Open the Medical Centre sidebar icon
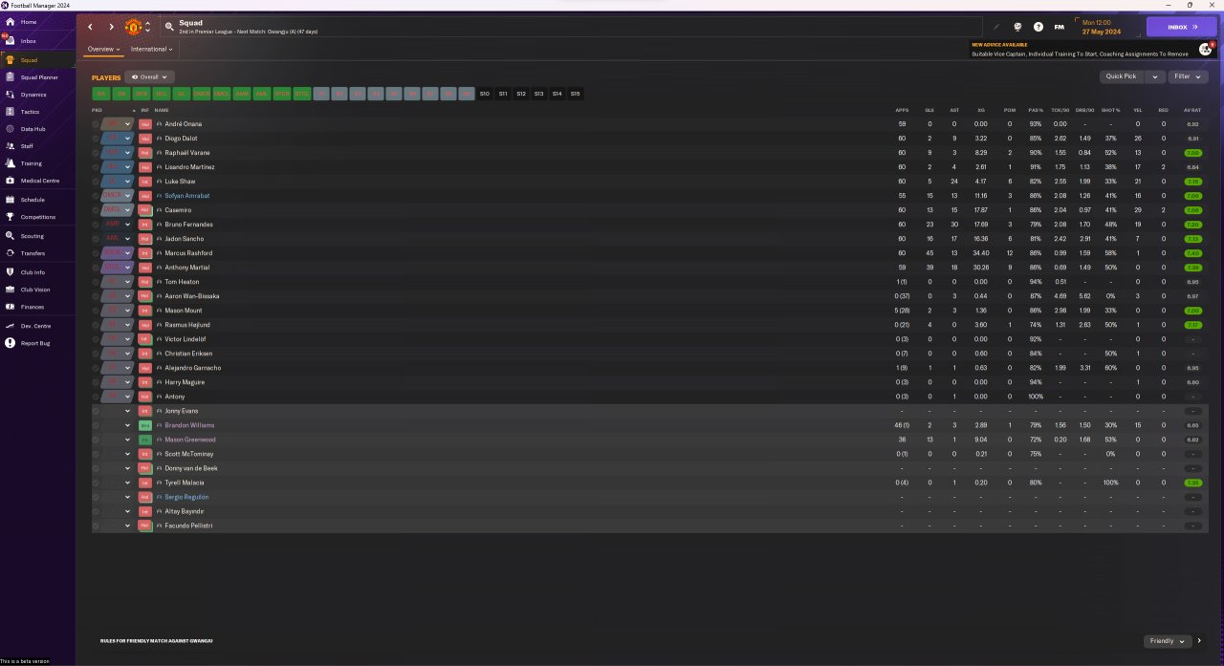Viewport: 1224px width, 666px height. click(x=10, y=181)
